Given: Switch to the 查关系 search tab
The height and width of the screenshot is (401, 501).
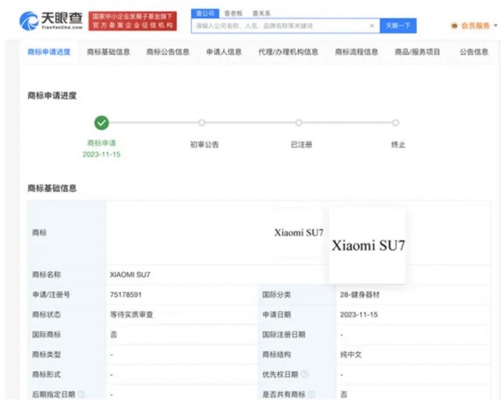Looking at the screenshot, I should click(x=261, y=13).
